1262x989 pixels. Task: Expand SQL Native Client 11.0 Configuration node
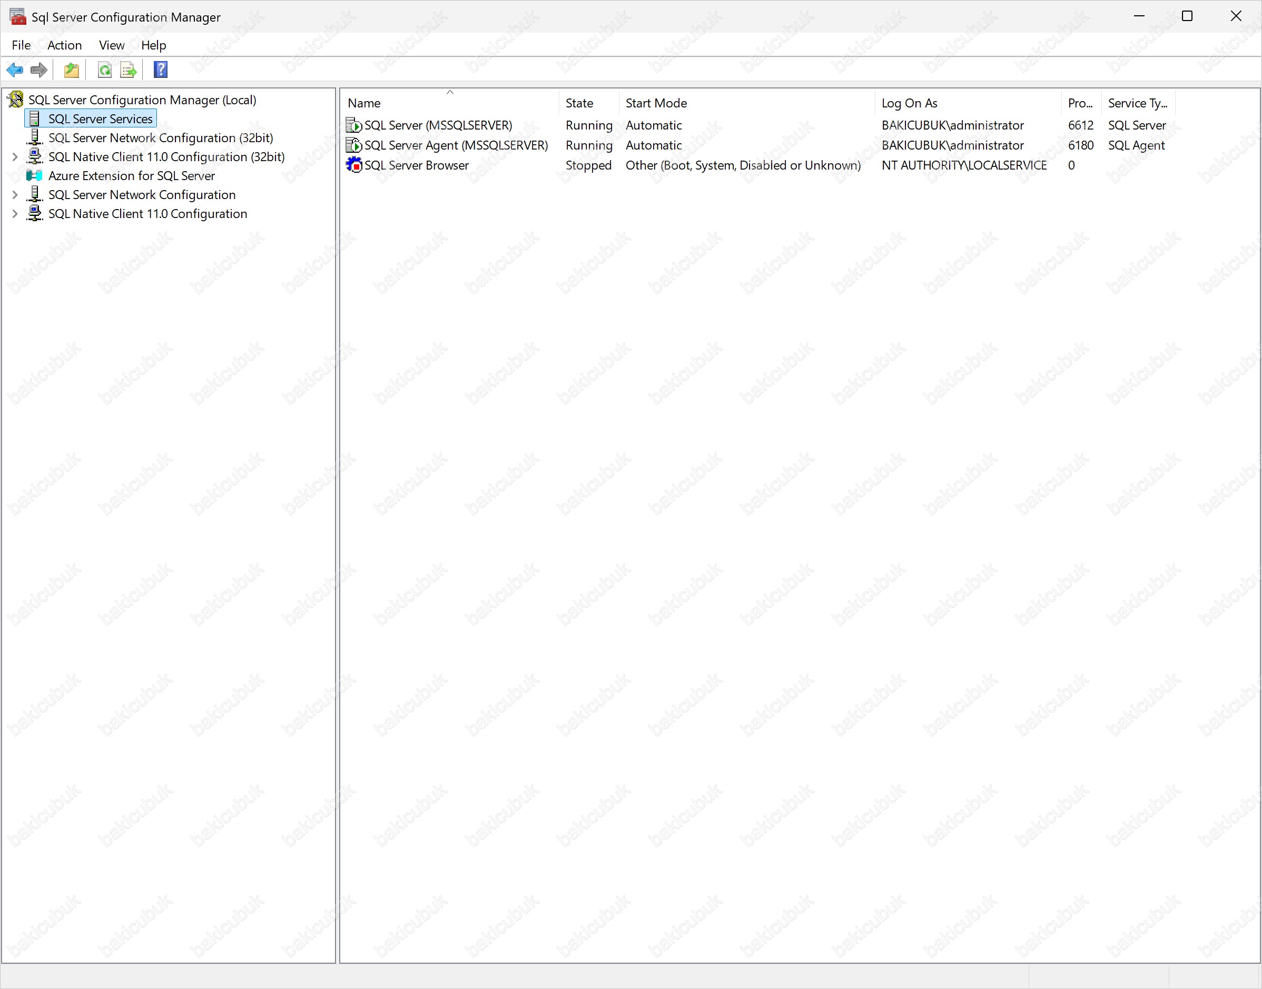15,214
